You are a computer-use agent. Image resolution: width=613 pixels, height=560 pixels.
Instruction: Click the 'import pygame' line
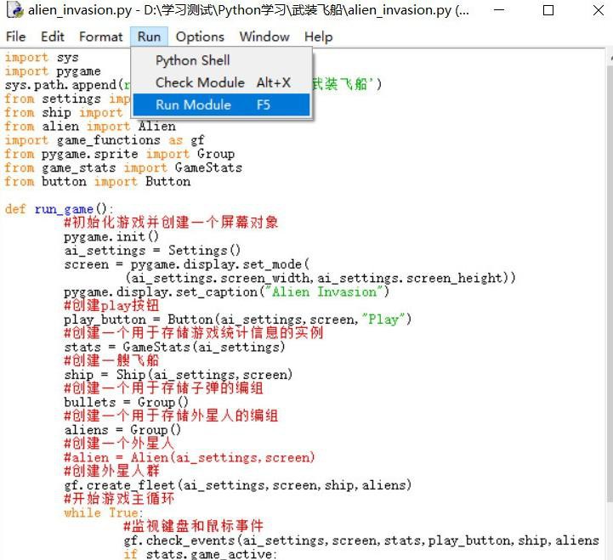coord(53,71)
